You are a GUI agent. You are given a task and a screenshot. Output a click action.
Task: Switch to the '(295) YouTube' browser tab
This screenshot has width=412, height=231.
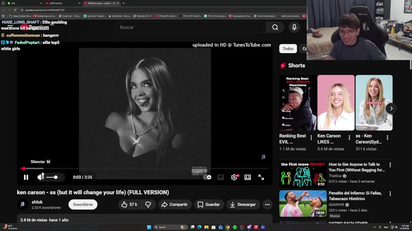click(63, 3)
